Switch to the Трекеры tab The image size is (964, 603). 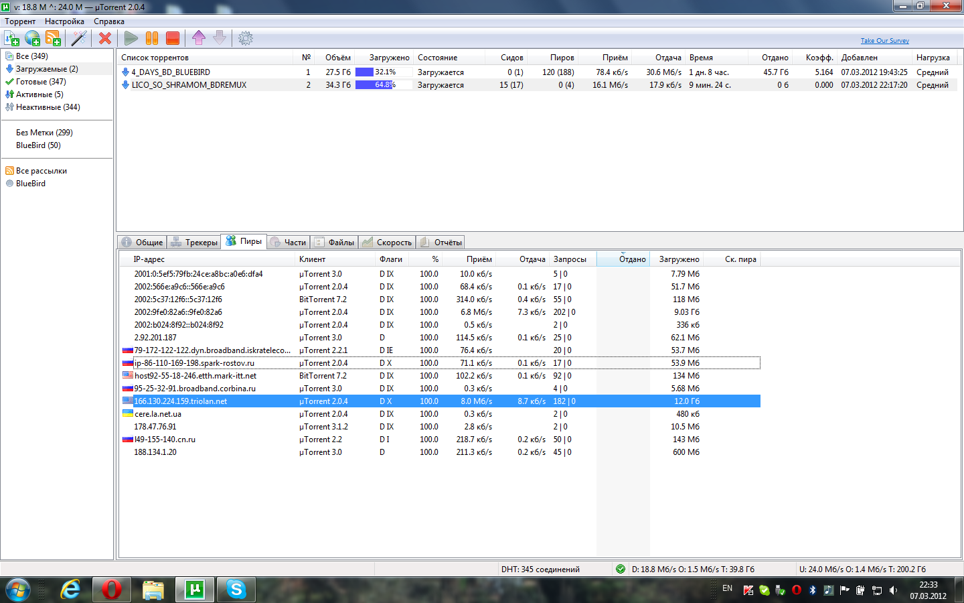tap(193, 243)
